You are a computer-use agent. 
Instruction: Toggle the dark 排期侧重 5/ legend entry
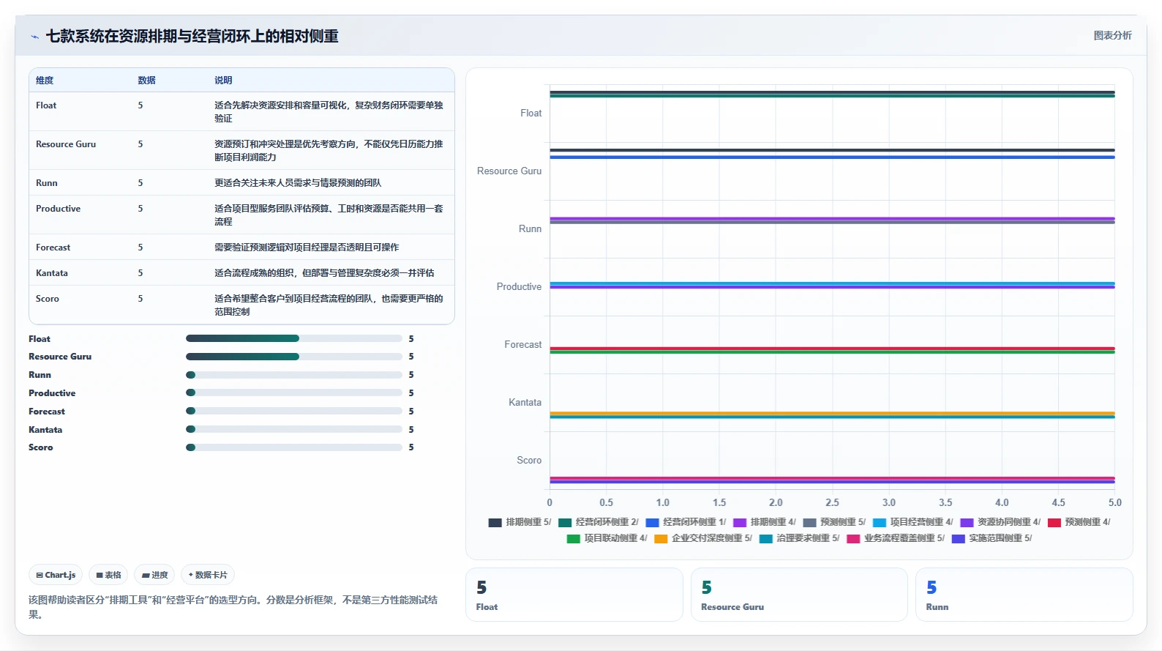(520, 522)
